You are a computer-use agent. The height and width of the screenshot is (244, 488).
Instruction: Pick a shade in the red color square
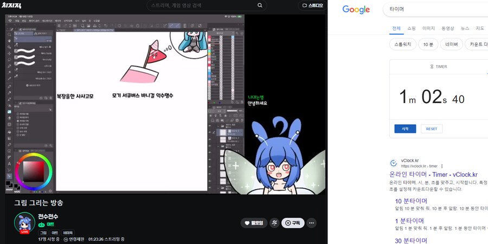coord(33,171)
